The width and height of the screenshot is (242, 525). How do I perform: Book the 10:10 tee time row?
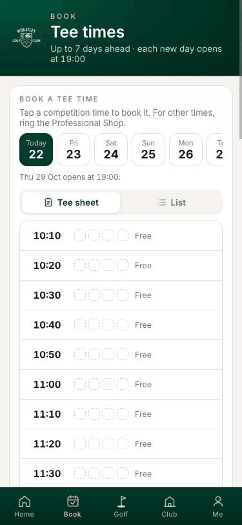(121, 236)
